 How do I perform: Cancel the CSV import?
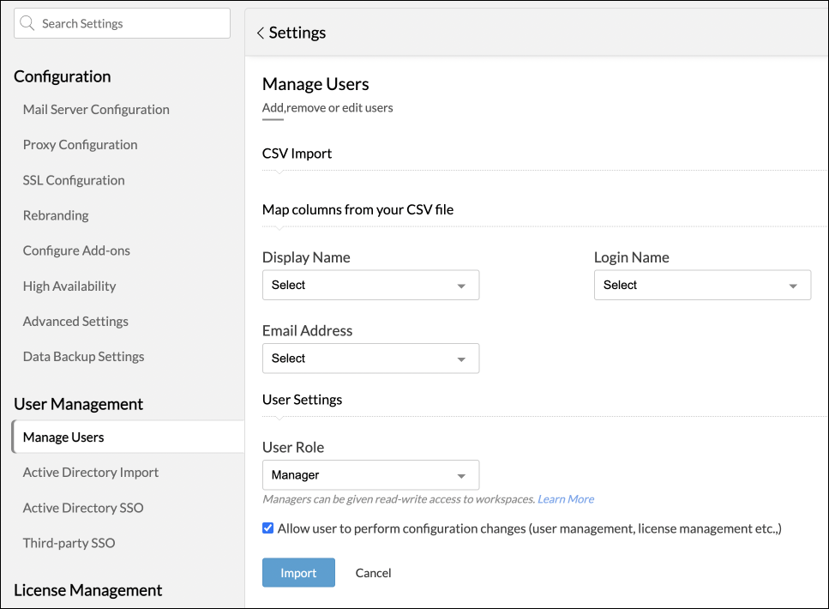(373, 573)
